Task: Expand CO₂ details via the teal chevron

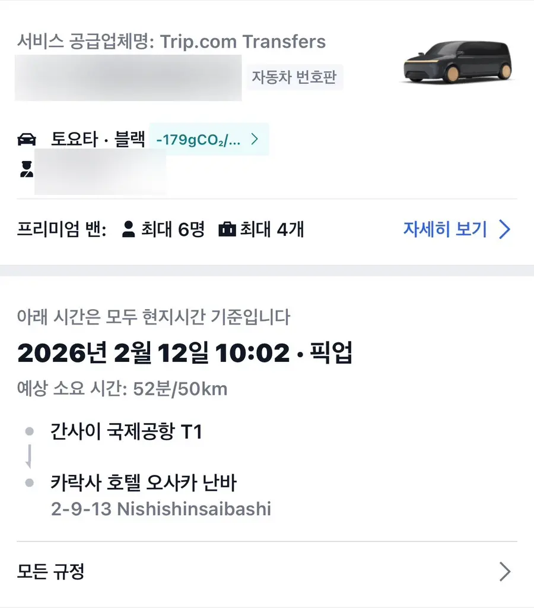Action: (x=255, y=139)
